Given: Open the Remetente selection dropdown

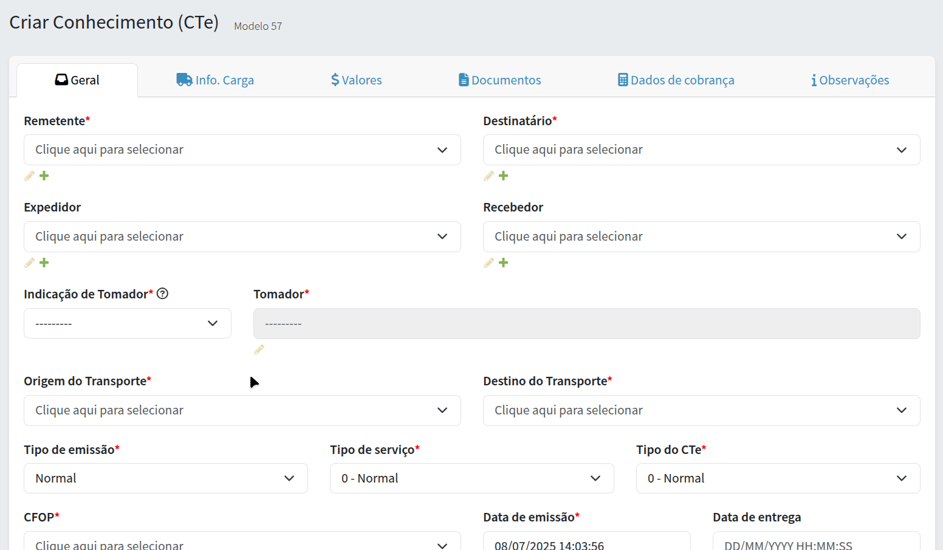Looking at the screenshot, I should tap(242, 150).
